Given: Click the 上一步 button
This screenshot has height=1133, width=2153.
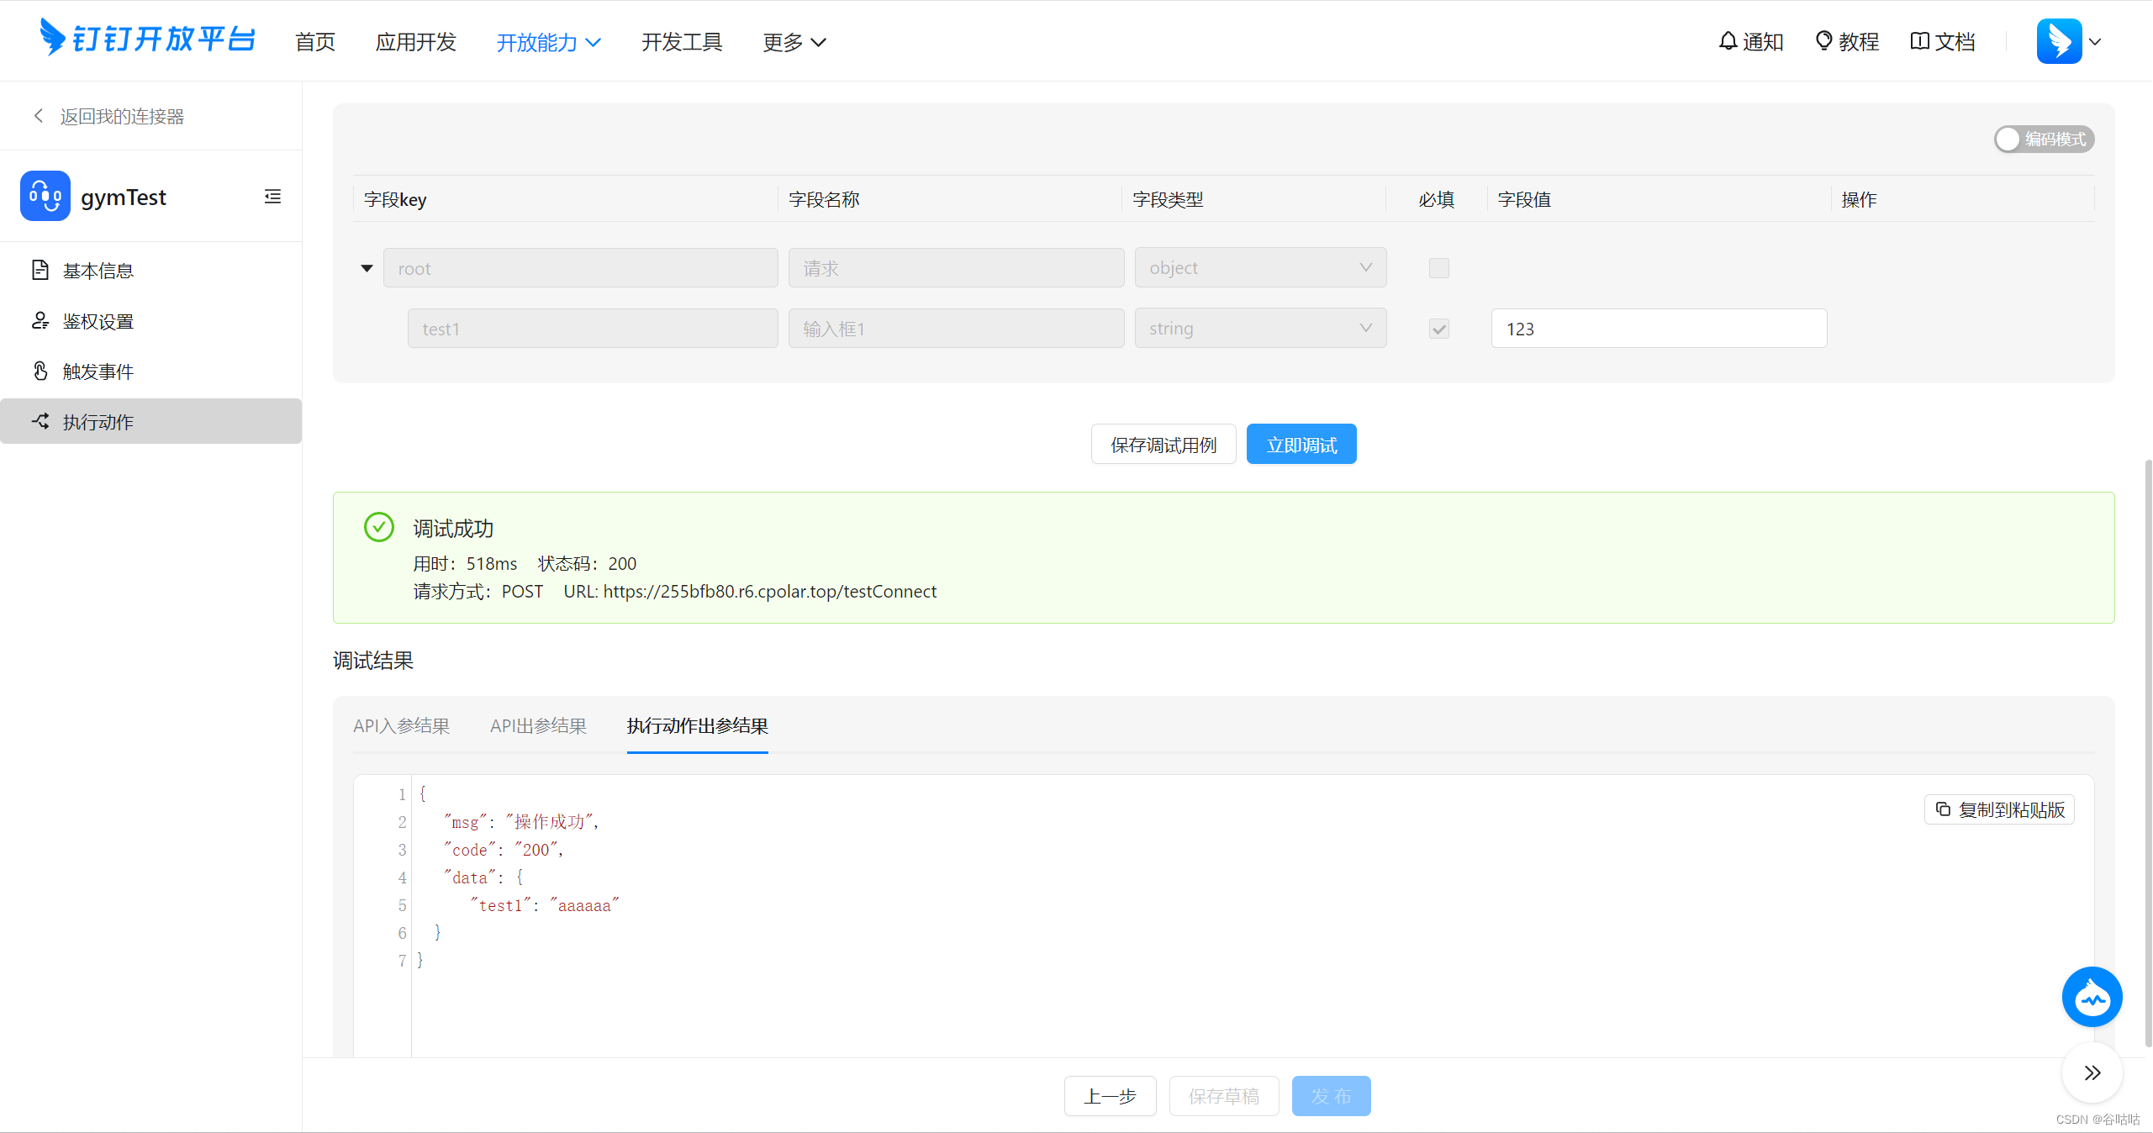Looking at the screenshot, I should tap(1110, 1096).
